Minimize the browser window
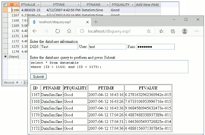205x135 pixels. pos(174,20)
